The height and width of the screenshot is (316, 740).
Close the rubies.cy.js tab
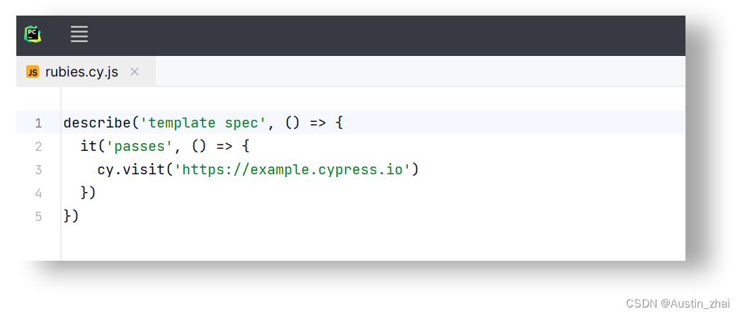point(135,72)
